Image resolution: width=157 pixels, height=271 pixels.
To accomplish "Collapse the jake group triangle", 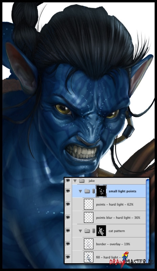I will 75,181.
